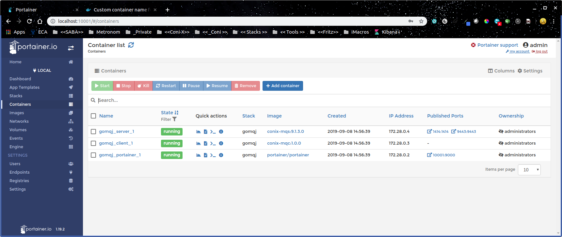Open console icon for gomqj_server_1
This screenshot has height=237, width=562.
(213, 132)
